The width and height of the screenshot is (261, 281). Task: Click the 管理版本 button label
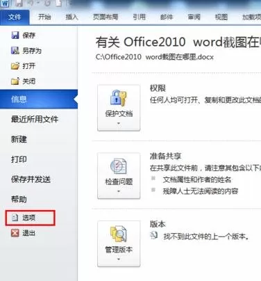119,250
